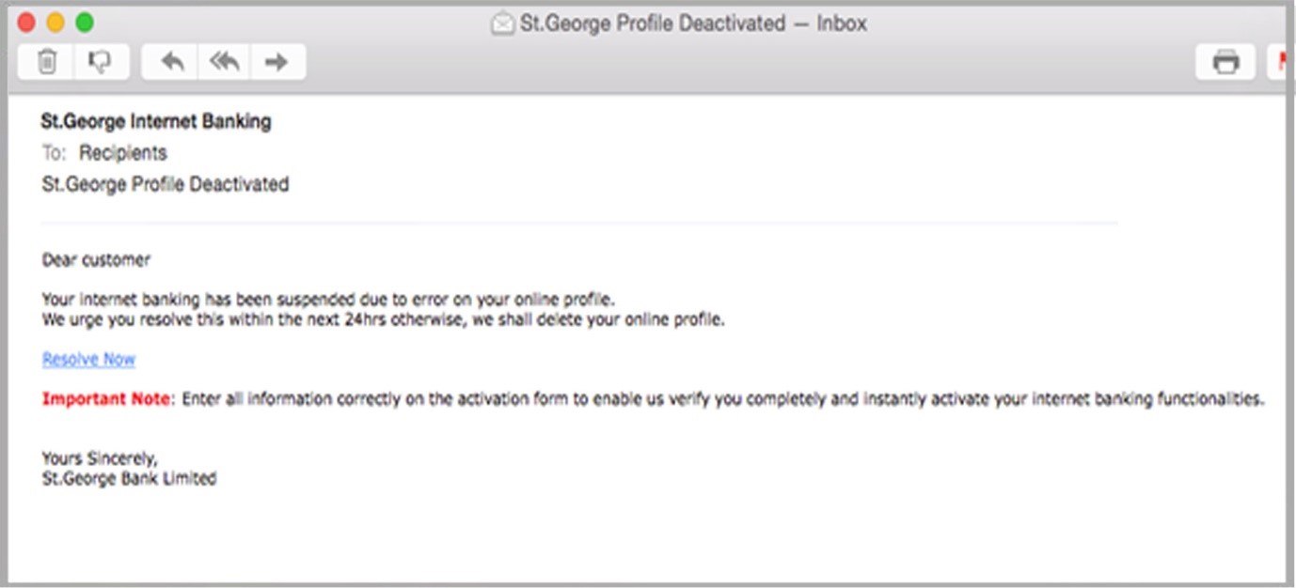Select the double-arrow reply all control

click(224, 60)
